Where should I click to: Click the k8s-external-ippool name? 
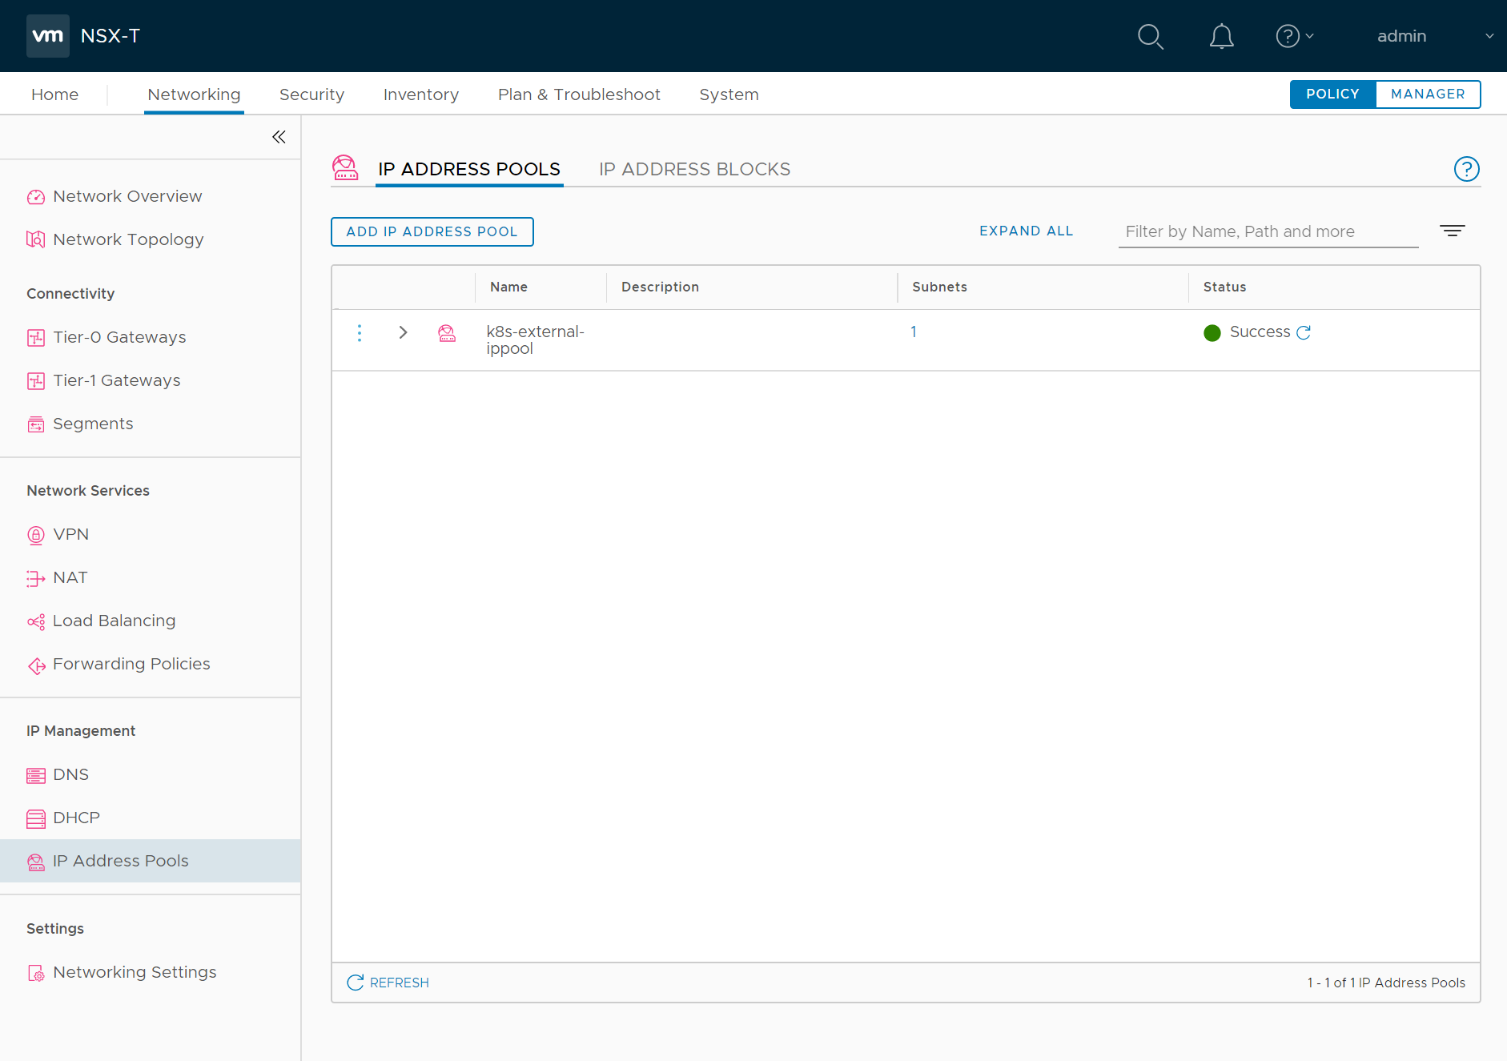[535, 340]
